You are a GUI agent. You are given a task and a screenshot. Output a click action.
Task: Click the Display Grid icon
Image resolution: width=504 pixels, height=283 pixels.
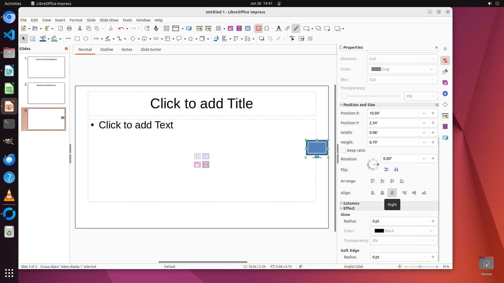(166, 29)
